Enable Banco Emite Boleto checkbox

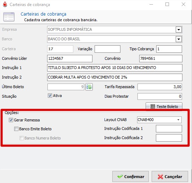click(x=16, y=129)
